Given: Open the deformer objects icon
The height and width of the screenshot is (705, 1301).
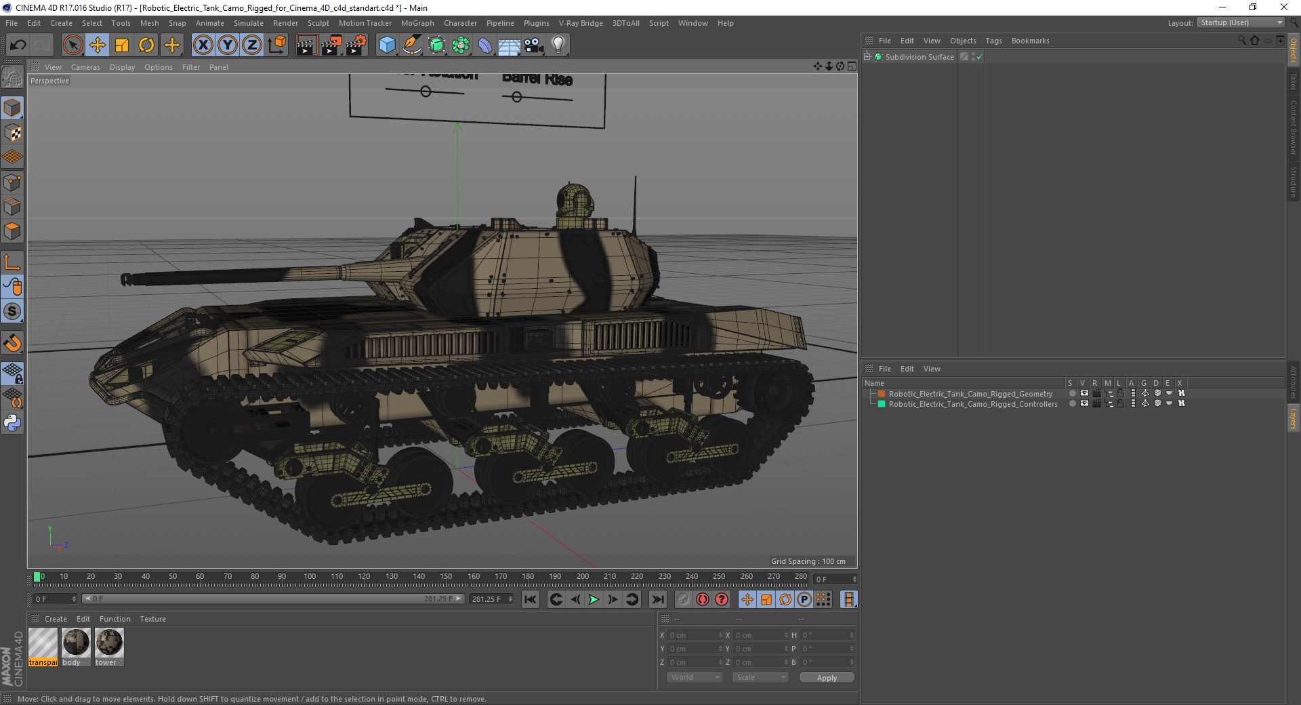Looking at the screenshot, I should click(485, 45).
